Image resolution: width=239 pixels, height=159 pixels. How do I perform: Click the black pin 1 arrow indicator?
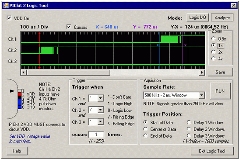pos(12,91)
